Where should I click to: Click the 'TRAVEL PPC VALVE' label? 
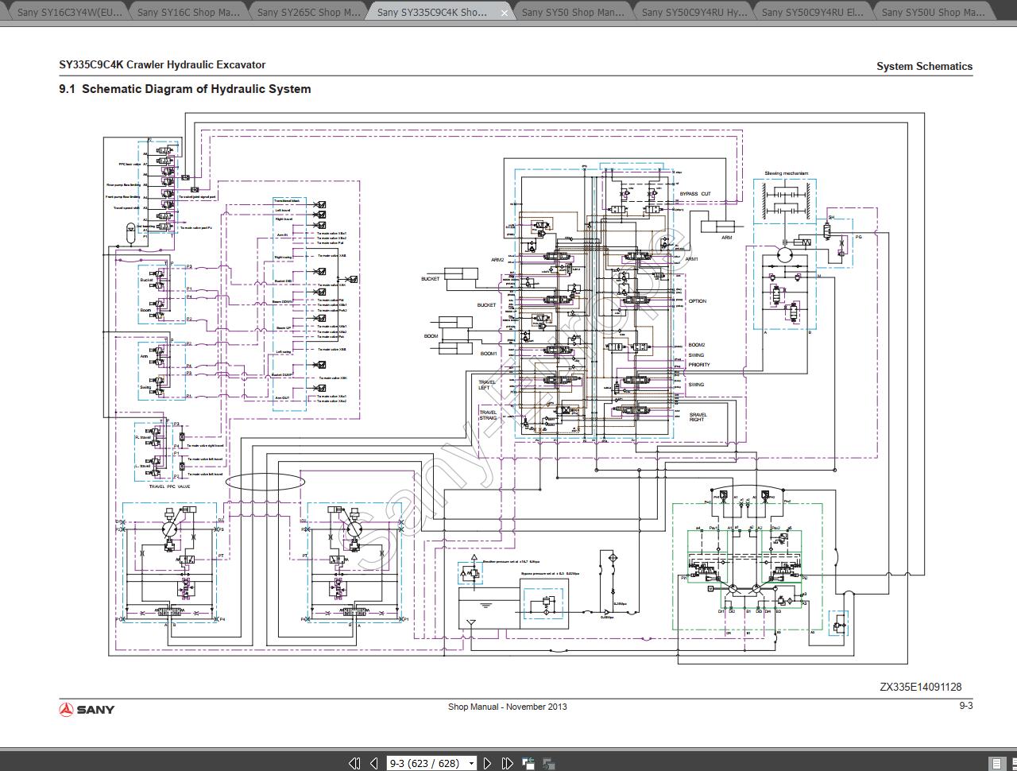tap(170, 486)
